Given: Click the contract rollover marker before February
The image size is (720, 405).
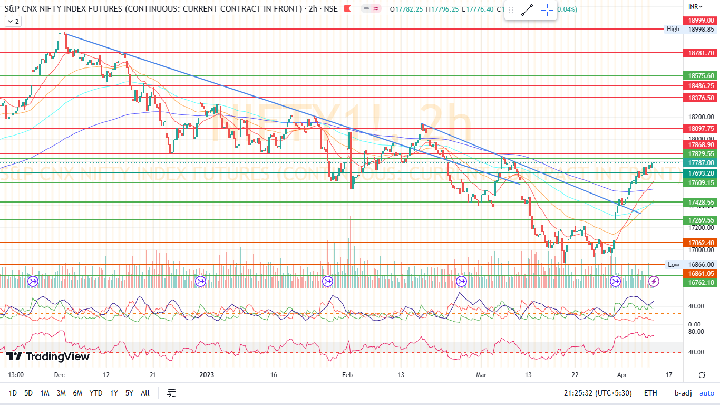Looking at the screenshot, I should pos(327,282).
